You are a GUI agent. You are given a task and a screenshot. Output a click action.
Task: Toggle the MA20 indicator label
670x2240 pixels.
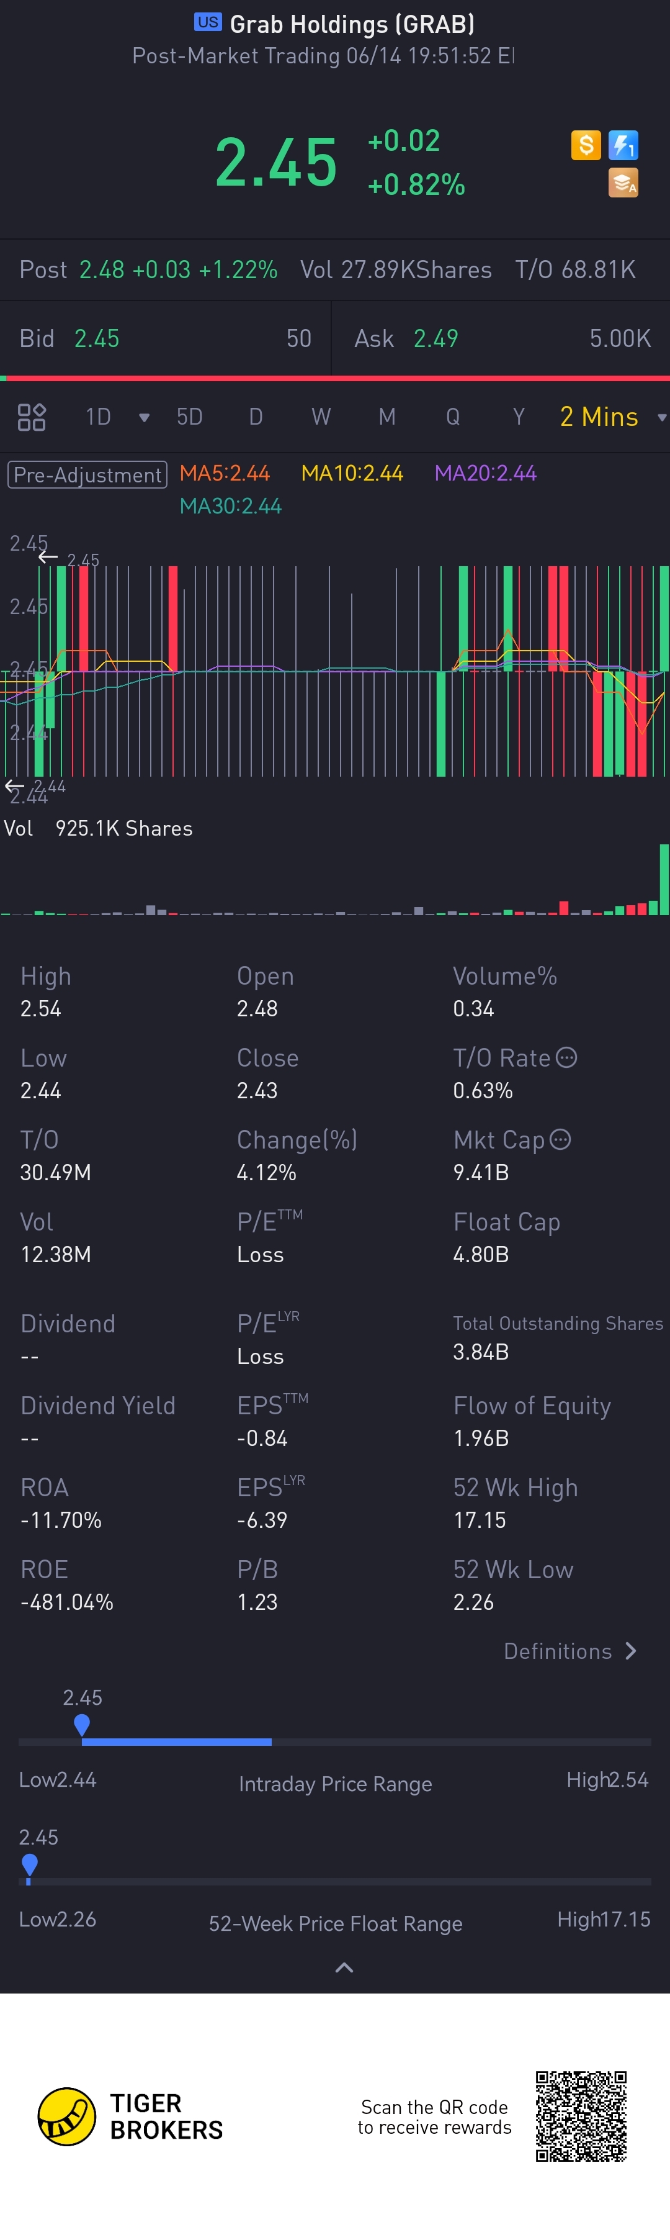coord(485,473)
